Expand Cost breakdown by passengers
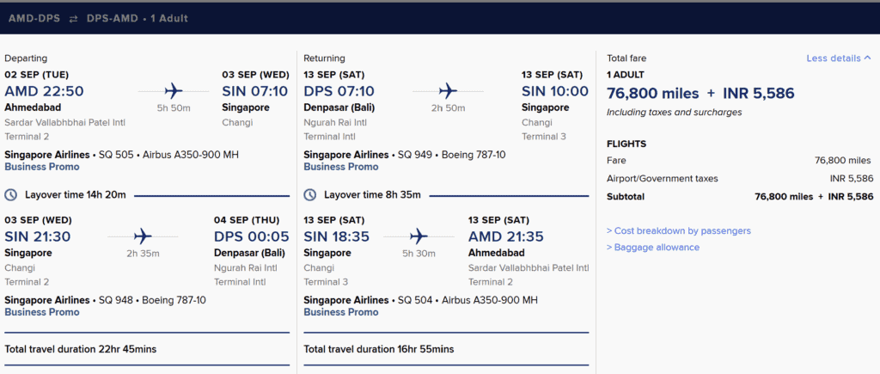Viewport: 880px width, 374px height. [x=679, y=230]
